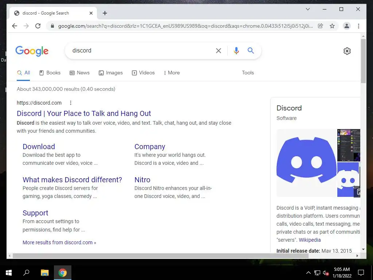This screenshot has width=373, height=280.
Task: Click the scrollbar down arrow
Action: click(x=363, y=249)
